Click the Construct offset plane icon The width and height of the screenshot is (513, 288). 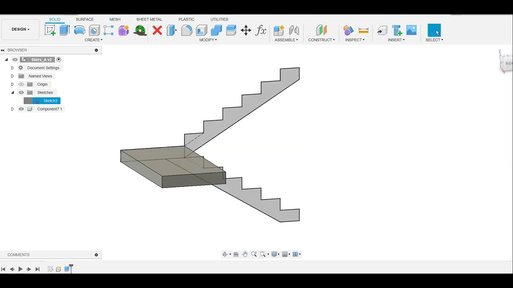click(321, 30)
